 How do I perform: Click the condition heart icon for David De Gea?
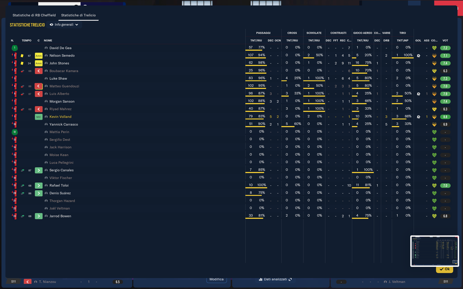point(434,48)
